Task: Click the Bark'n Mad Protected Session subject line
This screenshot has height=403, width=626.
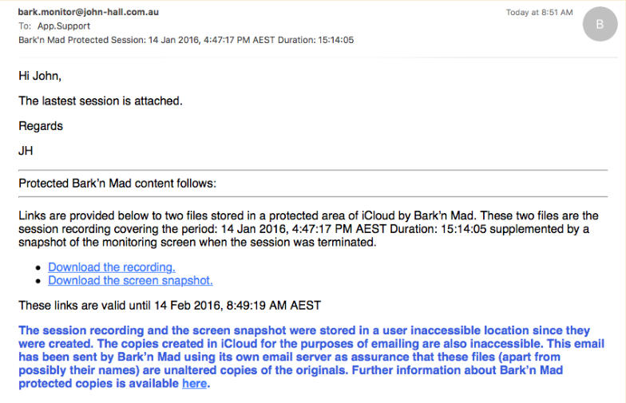Action: coord(185,39)
